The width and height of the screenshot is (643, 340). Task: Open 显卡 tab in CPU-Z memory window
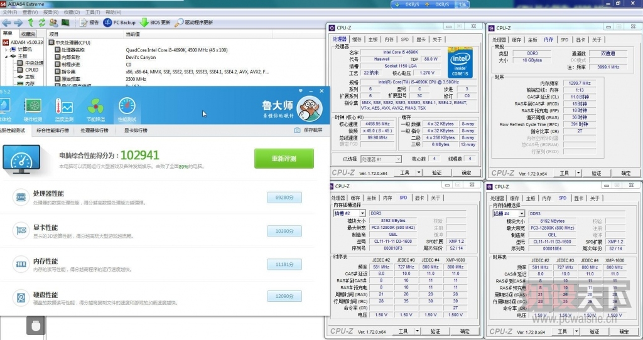click(x=580, y=40)
